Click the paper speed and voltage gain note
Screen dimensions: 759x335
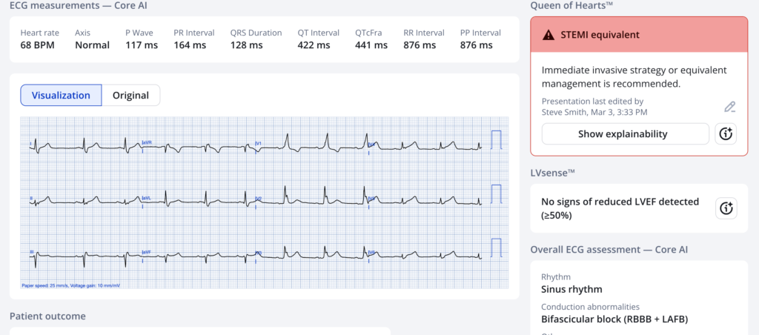(x=70, y=285)
